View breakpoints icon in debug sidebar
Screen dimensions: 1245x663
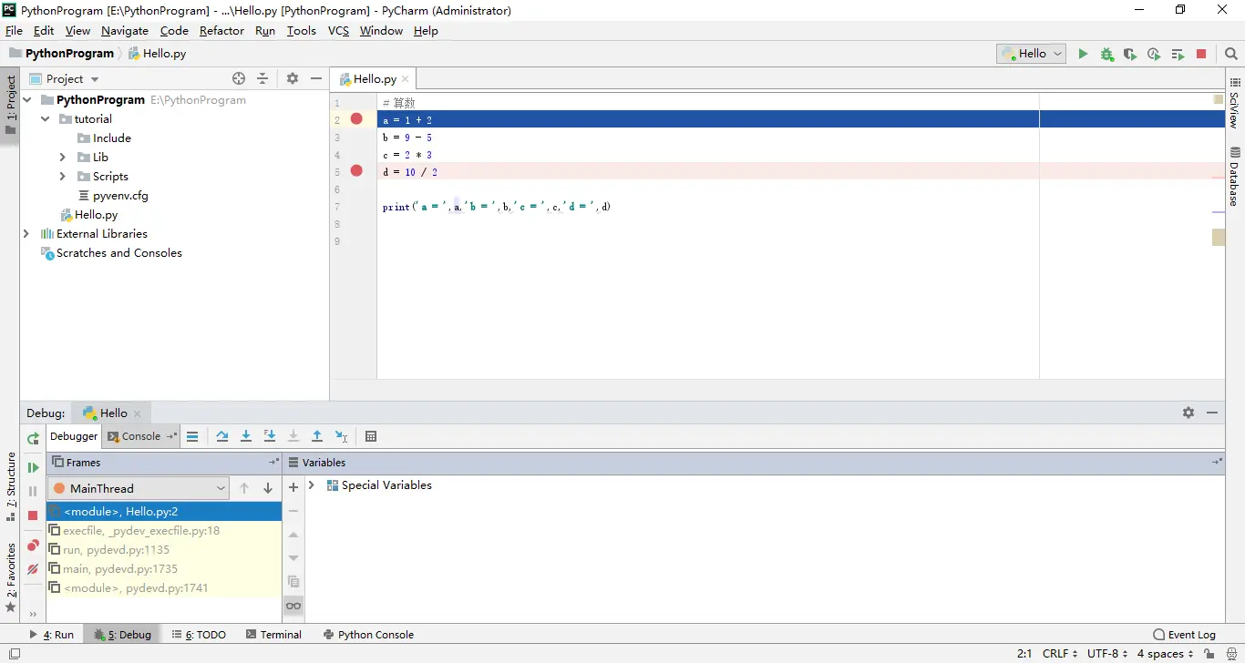coord(33,546)
